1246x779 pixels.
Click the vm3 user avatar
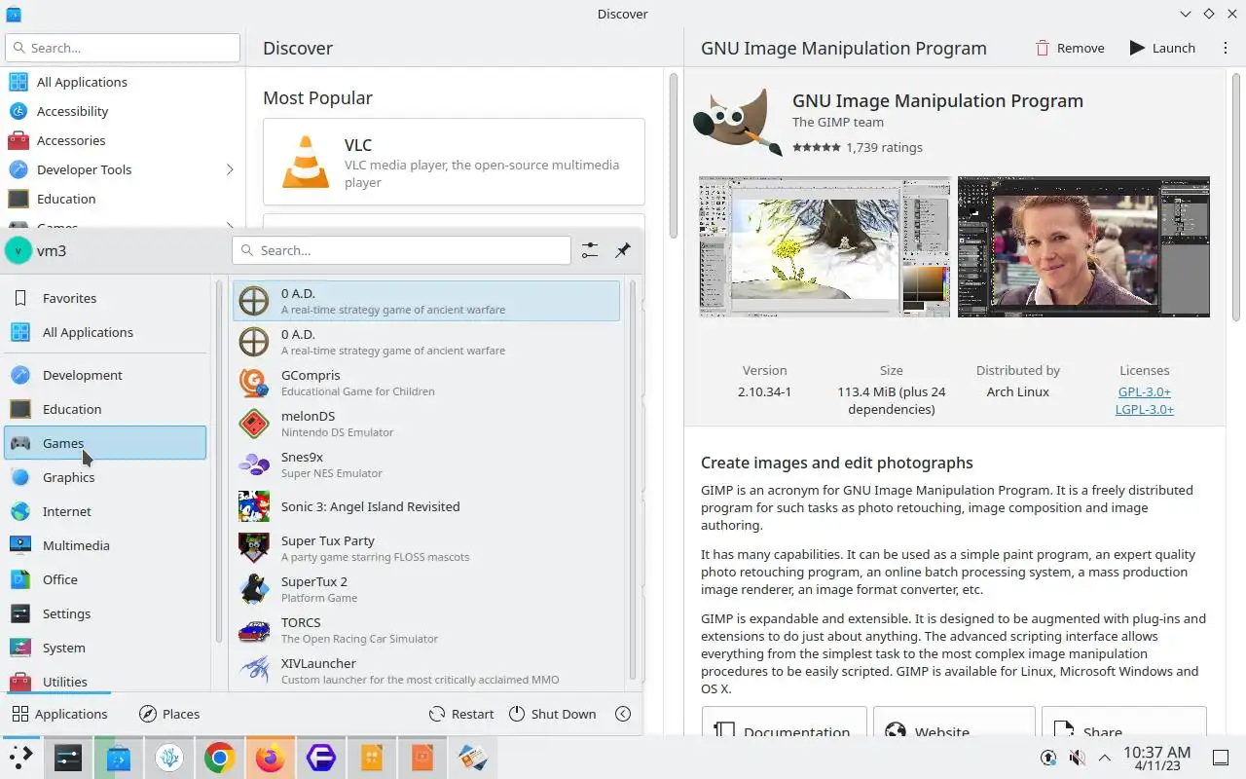click(18, 250)
